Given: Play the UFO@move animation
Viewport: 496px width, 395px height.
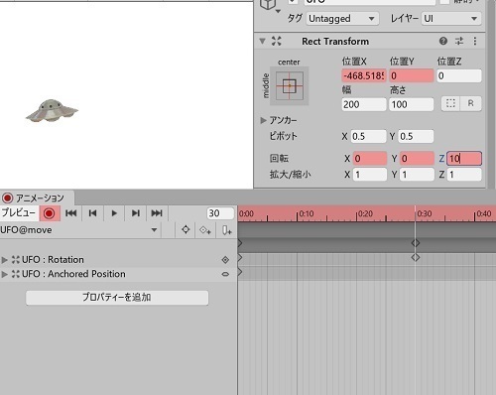Looking at the screenshot, I should (114, 213).
